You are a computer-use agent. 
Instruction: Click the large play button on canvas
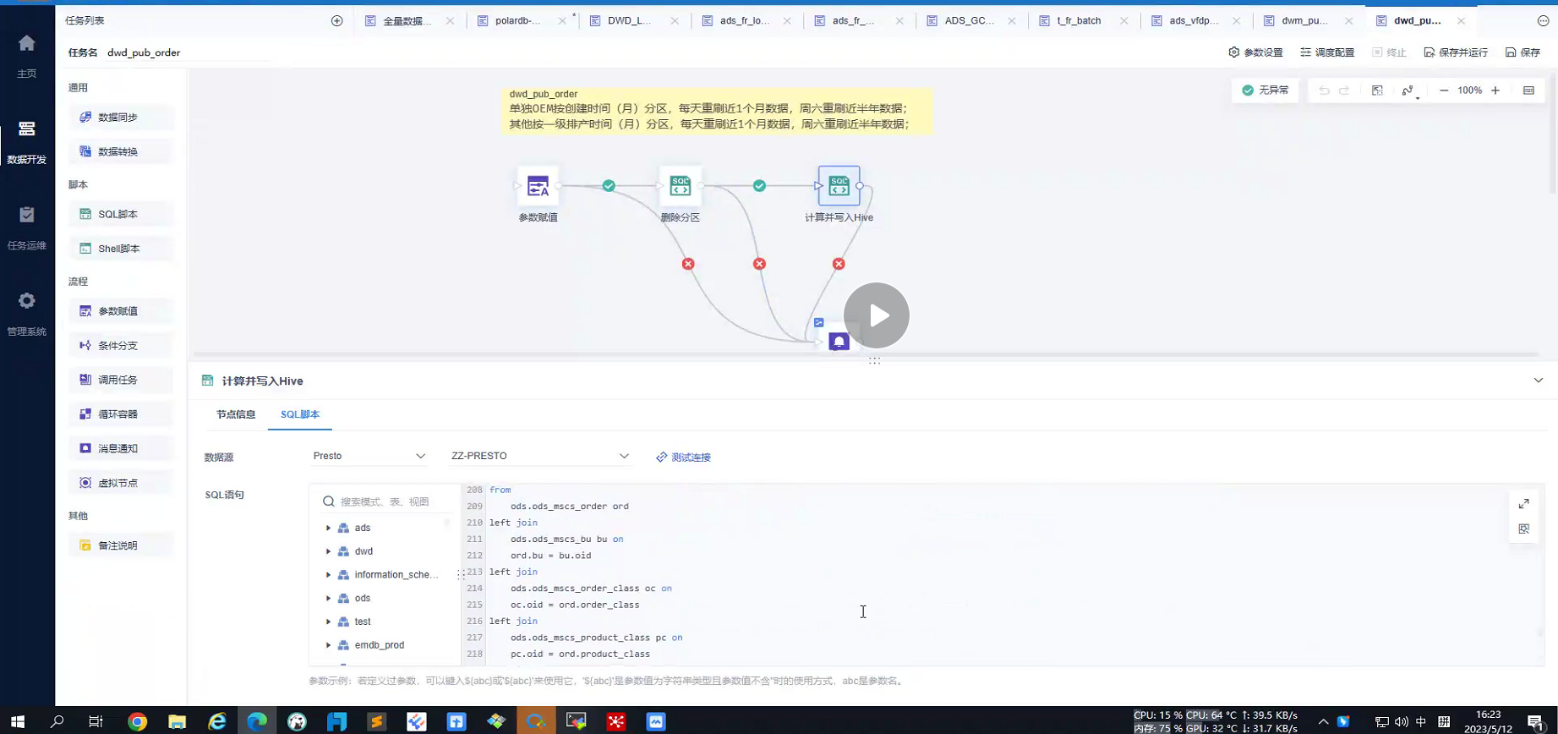(877, 315)
